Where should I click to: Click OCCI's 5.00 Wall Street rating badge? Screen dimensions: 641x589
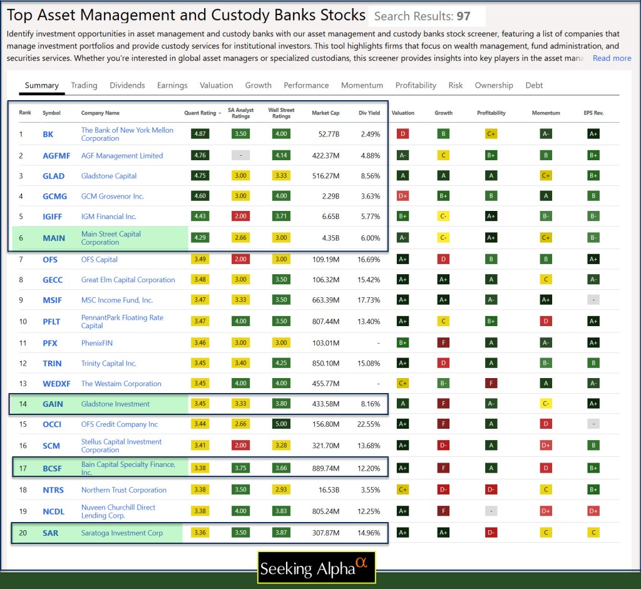pos(281,424)
